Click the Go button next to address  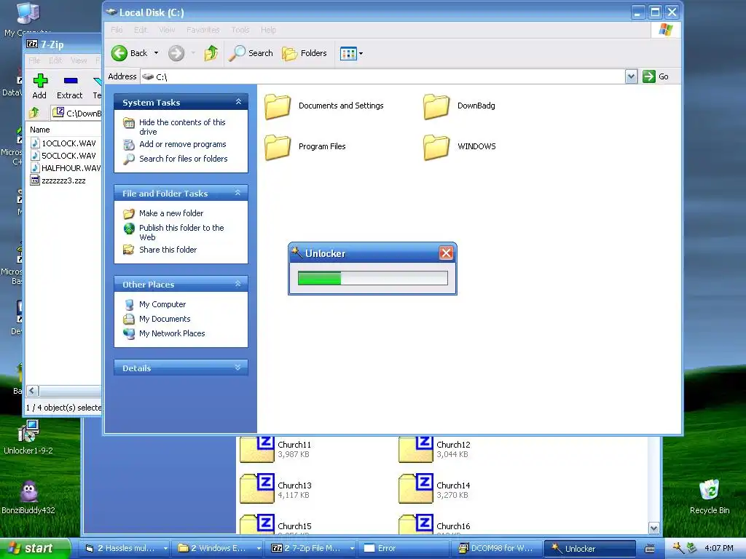[656, 76]
